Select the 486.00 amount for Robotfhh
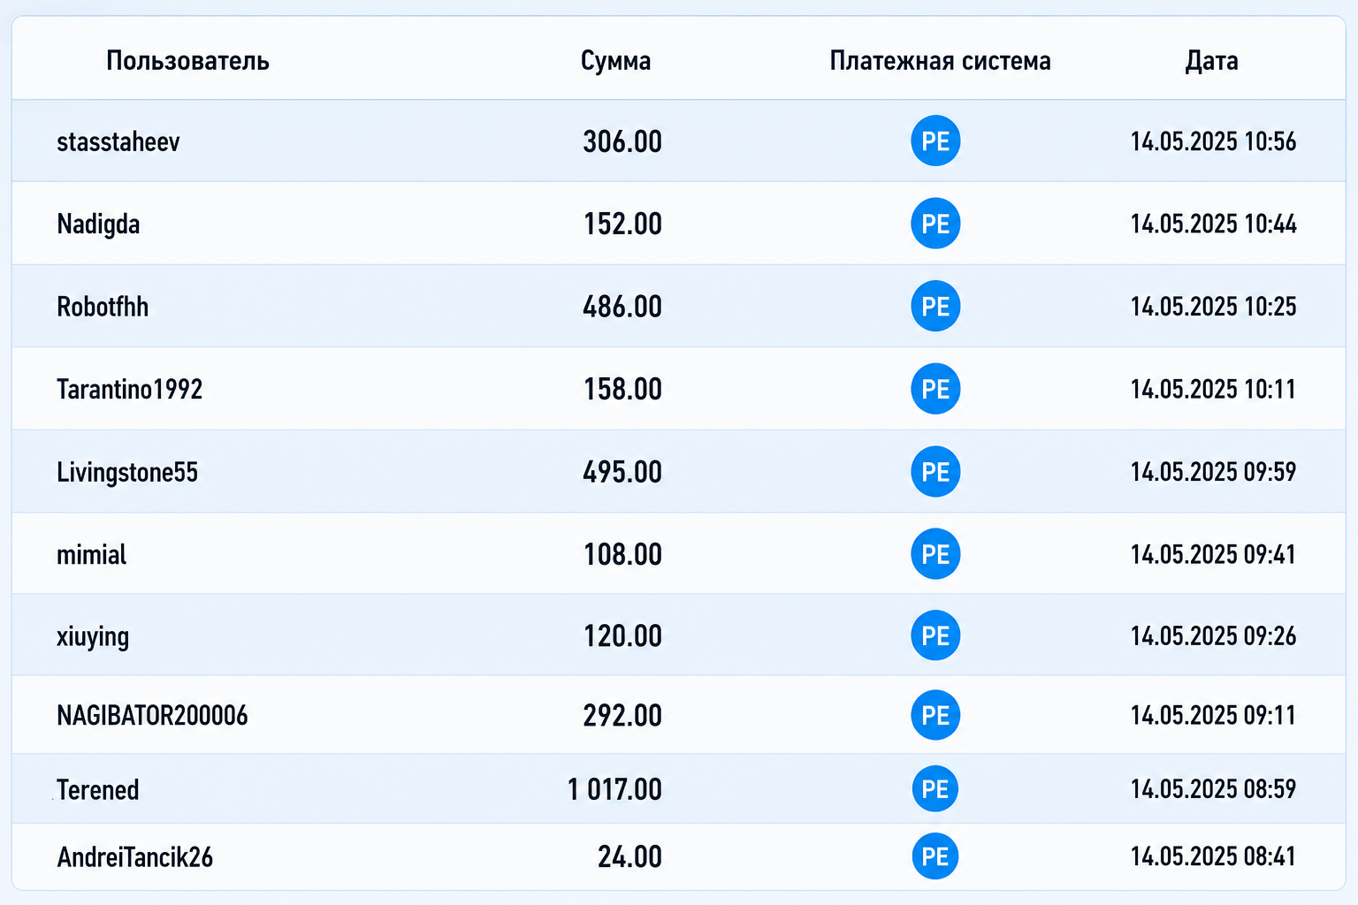1358x905 pixels. [622, 307]
